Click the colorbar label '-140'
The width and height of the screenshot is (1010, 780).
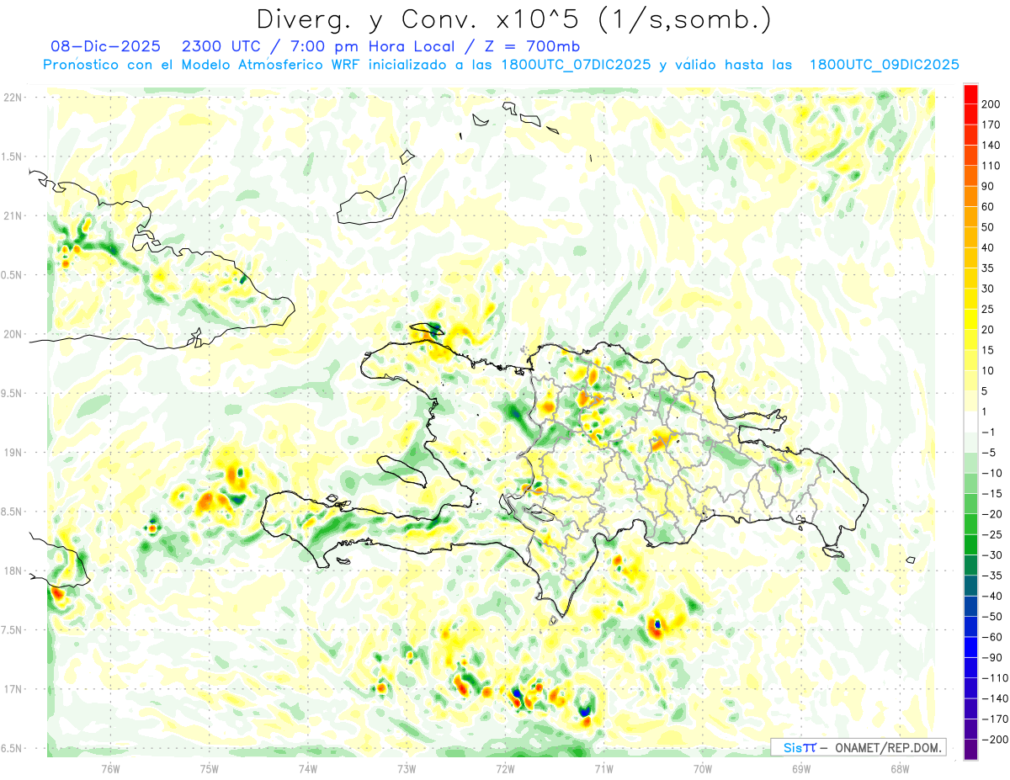coord(997,698)
